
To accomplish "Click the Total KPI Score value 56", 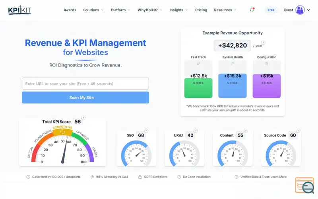I will (78, 122).
